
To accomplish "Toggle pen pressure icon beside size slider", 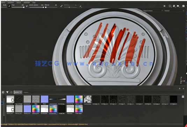I will point(27,6).
